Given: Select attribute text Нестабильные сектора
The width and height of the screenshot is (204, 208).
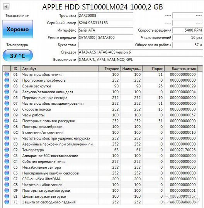Looking at the screenshot, I should pyautogui.click(x=41, y=168).
